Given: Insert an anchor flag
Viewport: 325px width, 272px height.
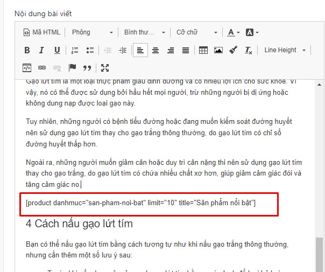Looking at the screenshot, I should pos(72,68).
